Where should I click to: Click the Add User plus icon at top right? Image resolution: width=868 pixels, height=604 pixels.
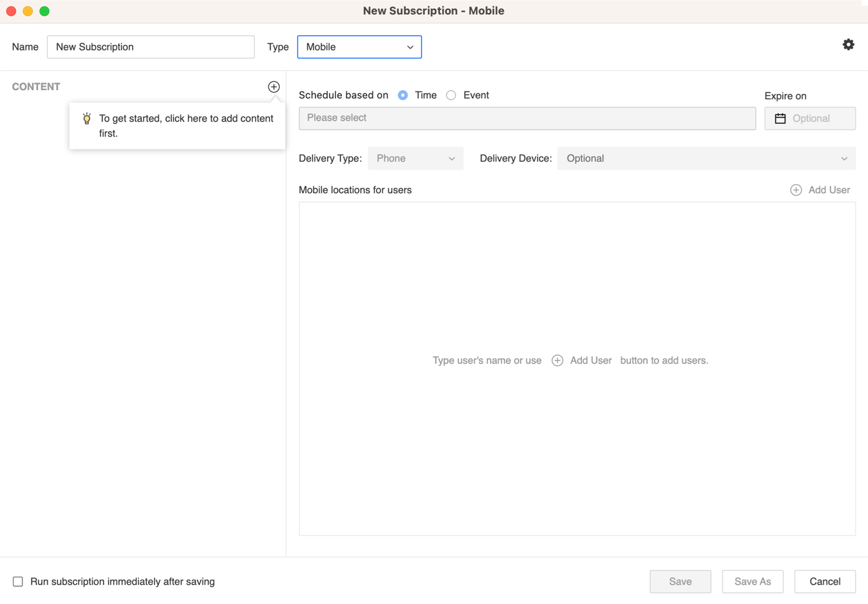point(796,190)
